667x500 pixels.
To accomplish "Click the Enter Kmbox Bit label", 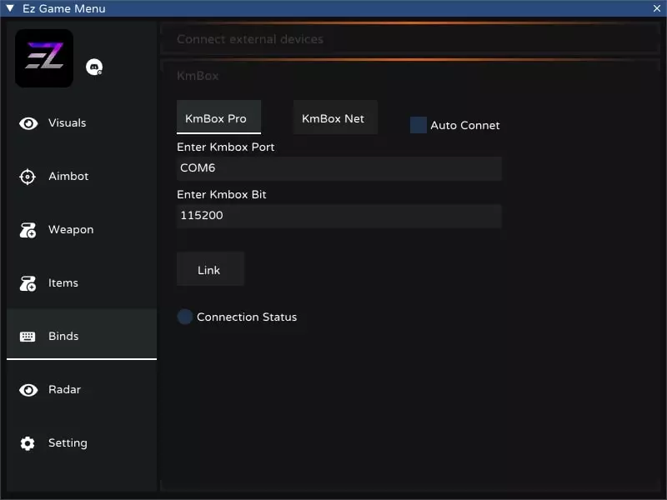I will click(222, 195).
